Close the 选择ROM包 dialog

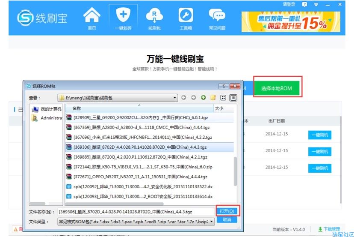[x=235, y=86]
